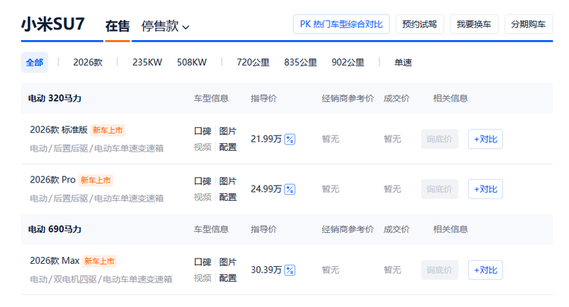Filter by 2026款 model year
569x307 pixels.
pos(88,62)
